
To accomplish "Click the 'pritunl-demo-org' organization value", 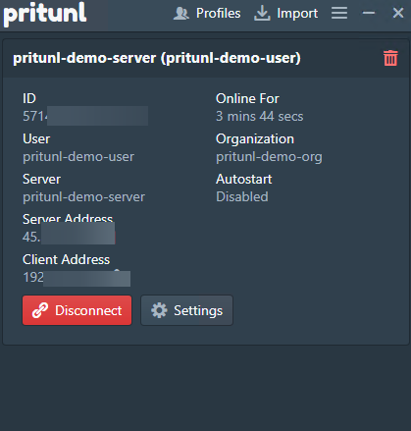I will 269,157.
